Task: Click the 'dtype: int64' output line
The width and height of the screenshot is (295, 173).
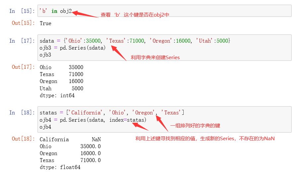Action: point(57,95)
